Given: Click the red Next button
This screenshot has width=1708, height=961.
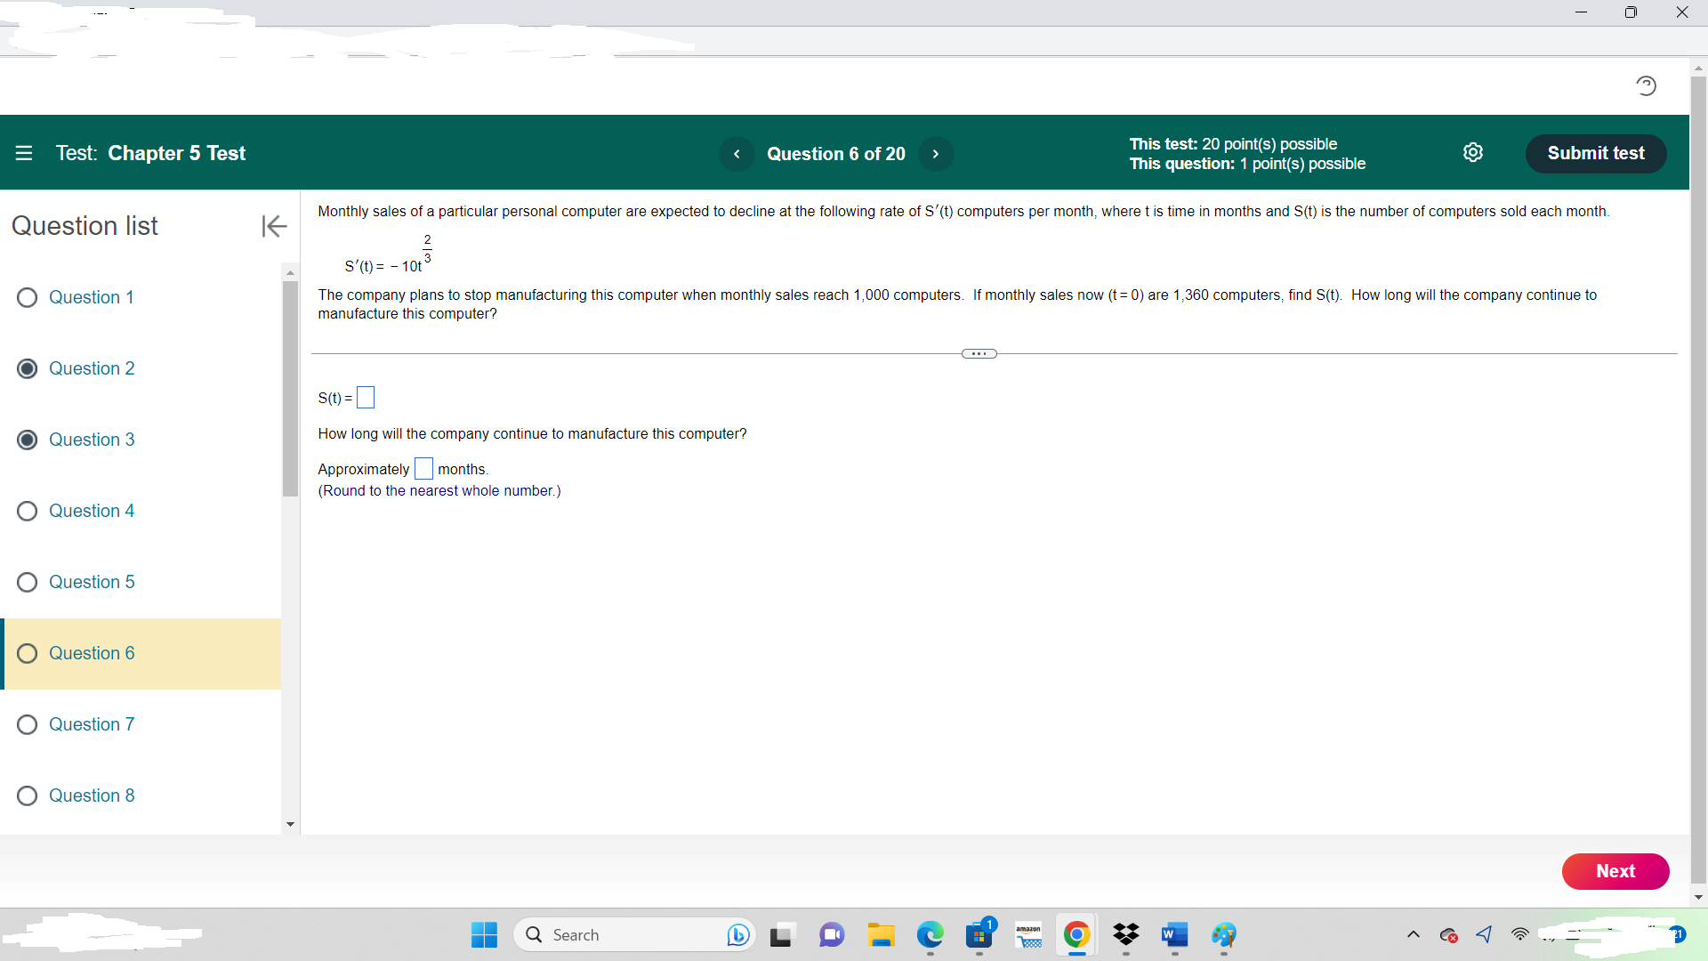Looking at the screenshot, I should pyautogui.click(x=1615, y=871).
